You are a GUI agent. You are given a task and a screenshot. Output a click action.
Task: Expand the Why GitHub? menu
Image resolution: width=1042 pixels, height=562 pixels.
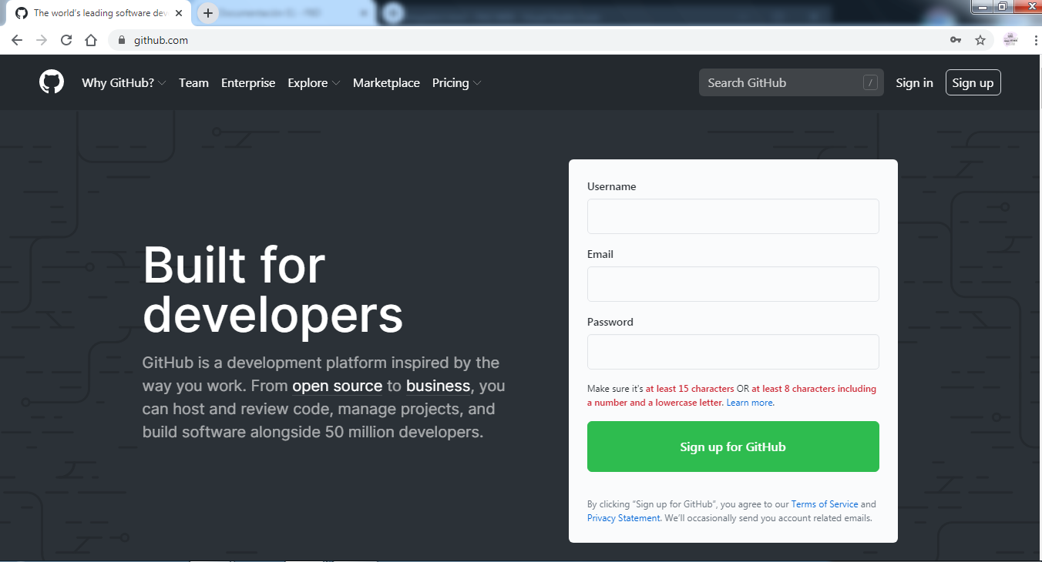[124, 82]
